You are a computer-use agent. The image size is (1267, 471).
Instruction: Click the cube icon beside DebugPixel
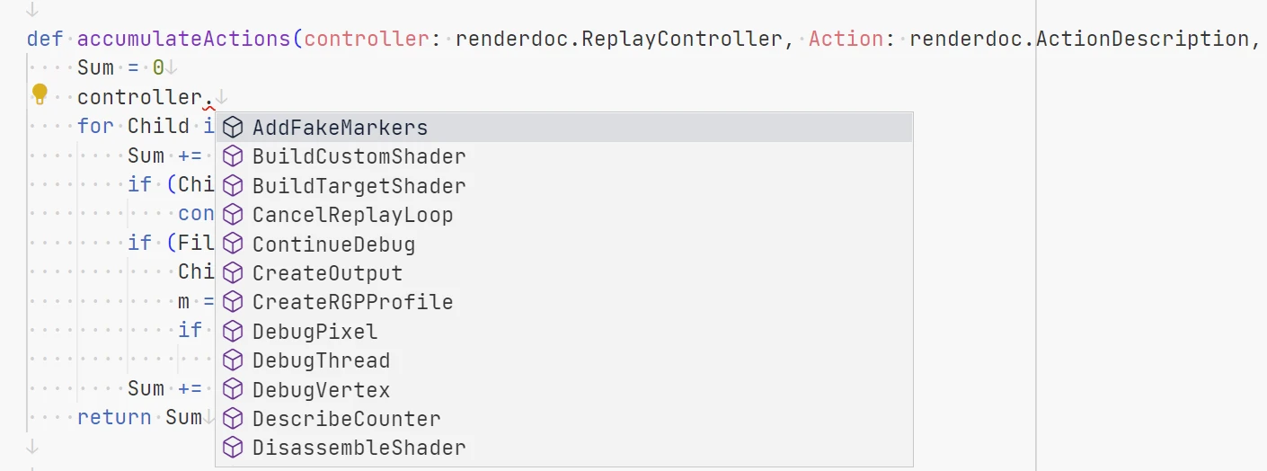pos(233,332)
